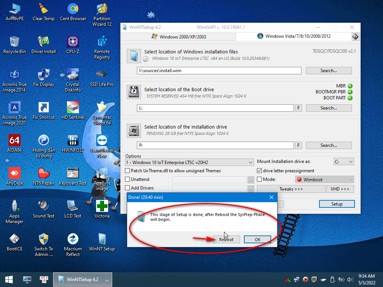
Task: Launch SSD Life Pro
Action: (x=102, y=78)
